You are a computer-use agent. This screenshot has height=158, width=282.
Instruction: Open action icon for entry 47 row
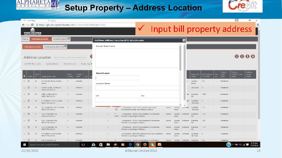29,114
